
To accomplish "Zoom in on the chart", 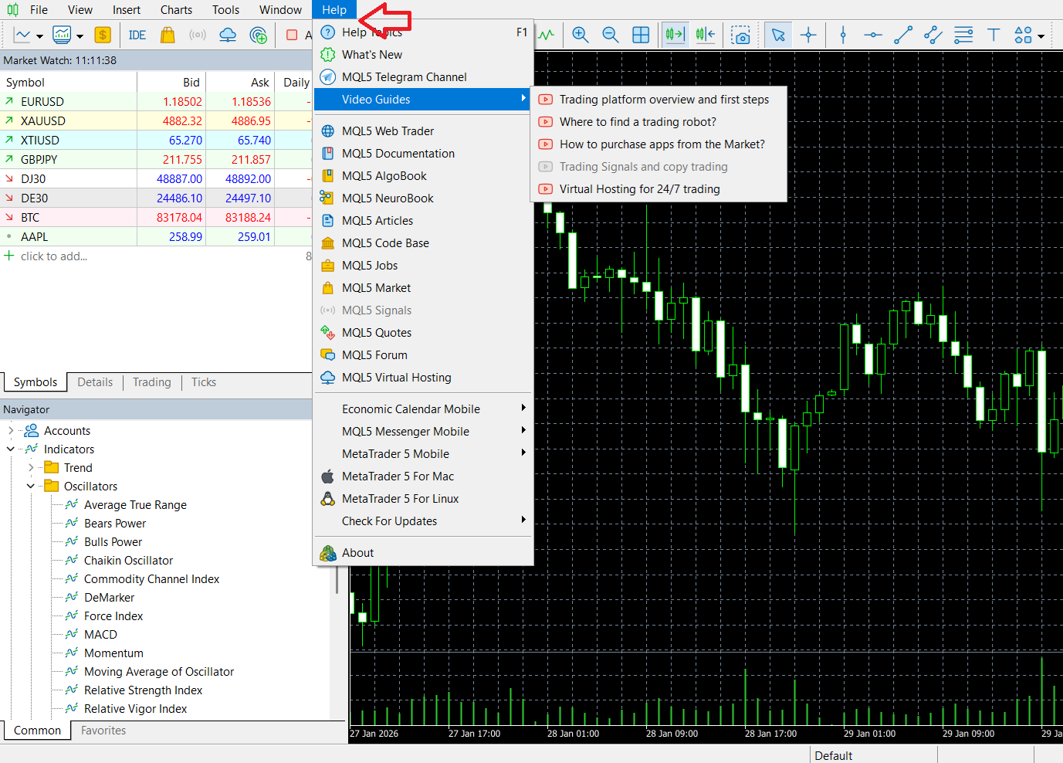I will [x=581, y=35].
